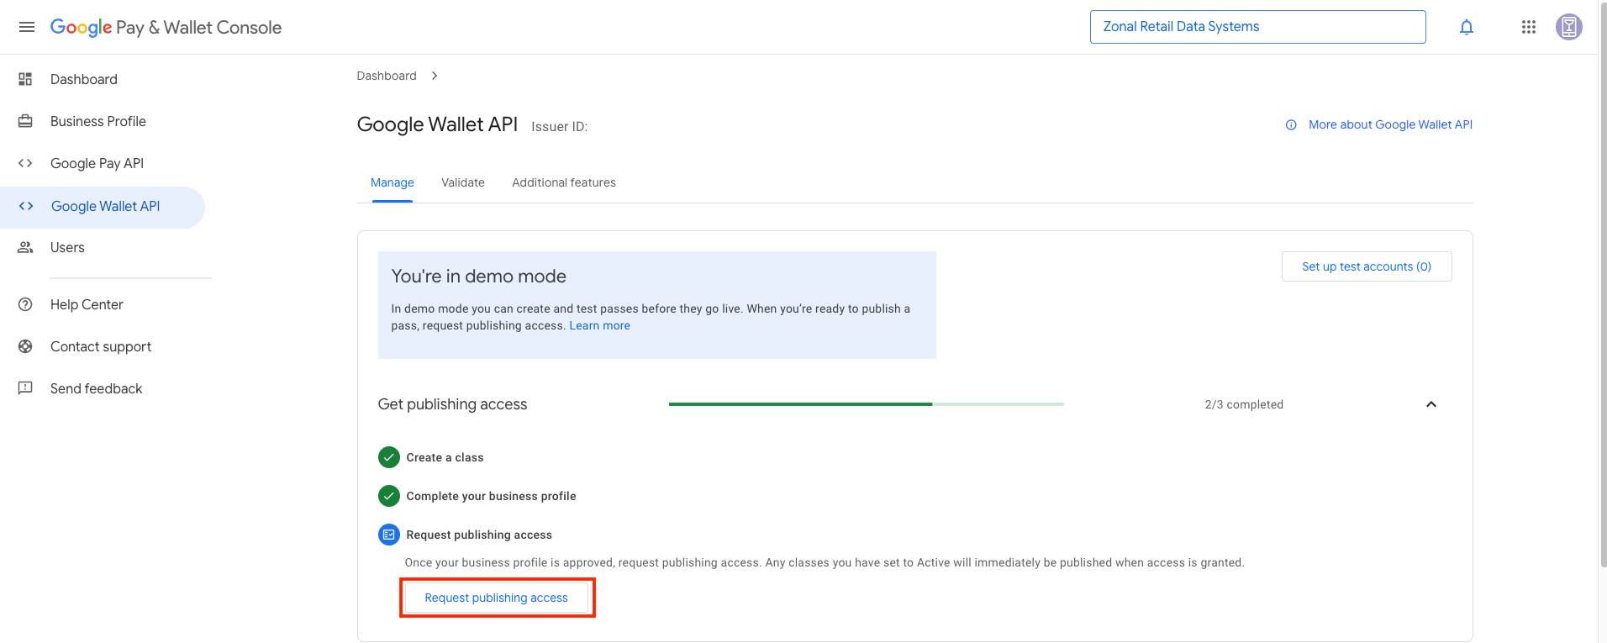Click the Complete your business profile checkmark
This screenshot has width=1607, height=643.
[x=388, y=496]
